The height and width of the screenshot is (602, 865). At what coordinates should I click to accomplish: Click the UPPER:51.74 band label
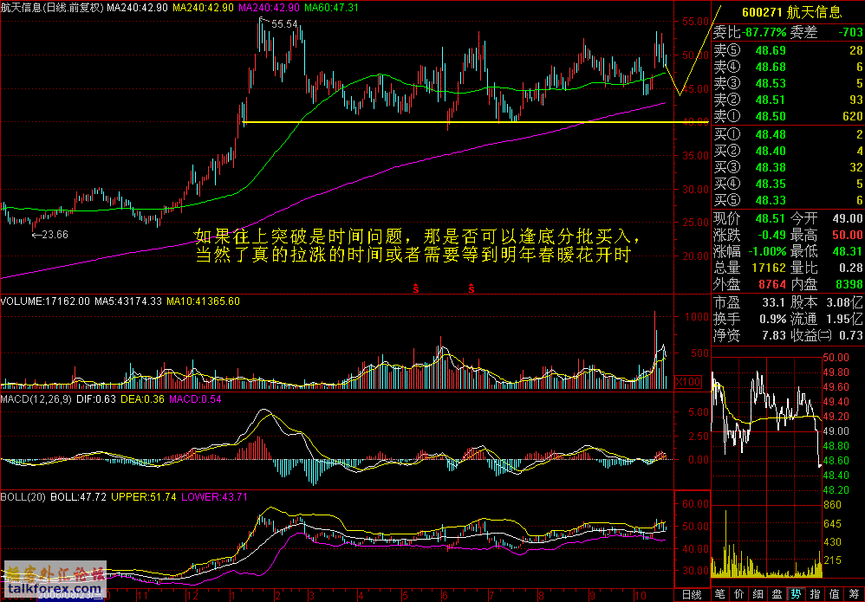coord(144,496)
